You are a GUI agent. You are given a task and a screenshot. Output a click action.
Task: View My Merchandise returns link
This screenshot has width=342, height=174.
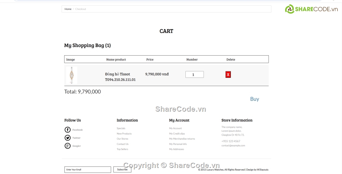182,139
